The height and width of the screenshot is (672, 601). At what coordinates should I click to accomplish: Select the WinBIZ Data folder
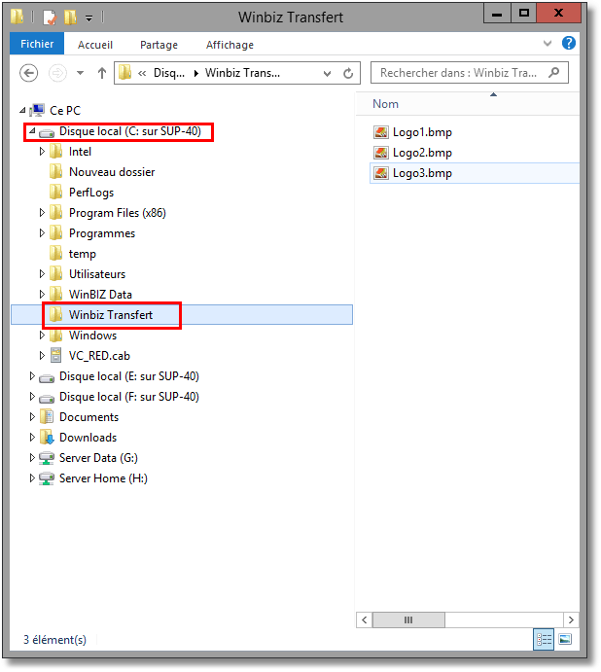(x=100, y=295)
